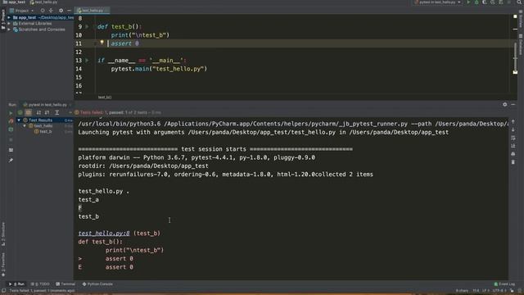
Task: Collapse the Test Results root node
Action: [x=19, y=120]
